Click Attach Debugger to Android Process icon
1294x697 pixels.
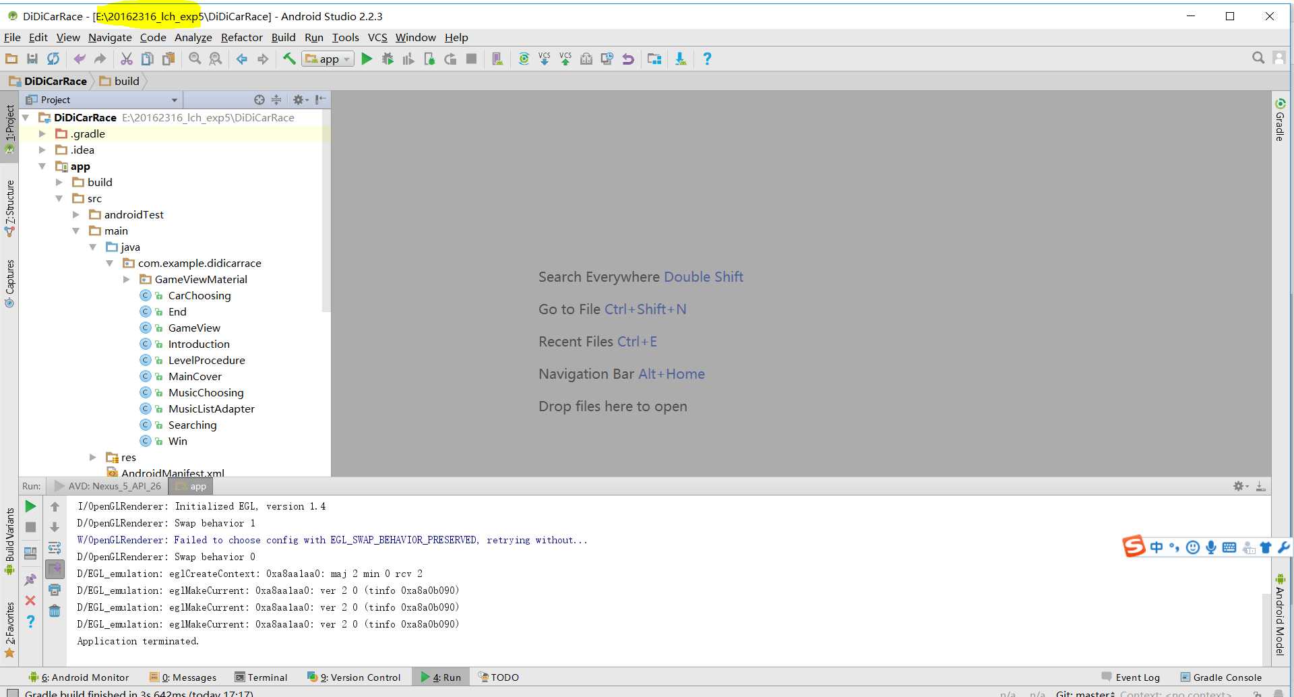429,59
